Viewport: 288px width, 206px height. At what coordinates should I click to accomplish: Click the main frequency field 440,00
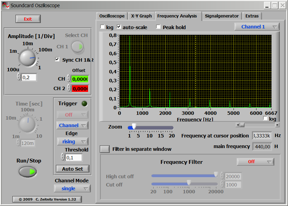(x=262, y=146)
